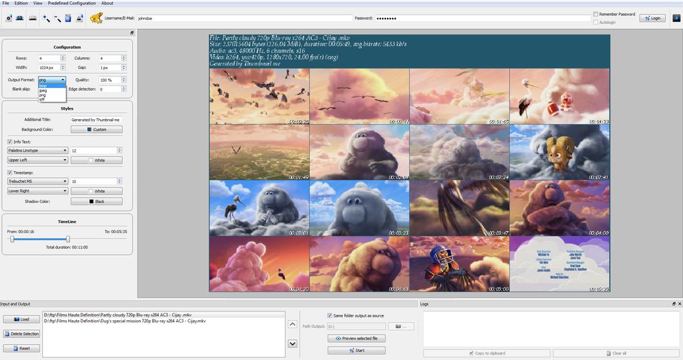This screenshot has width=683, height=360.
Task: Select bmp in output format list
Action: 52,86
